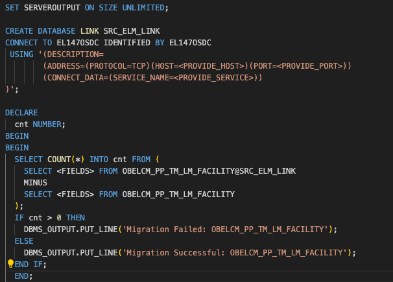
Task: Click the ELSE keyword
Action: (24, 241)
